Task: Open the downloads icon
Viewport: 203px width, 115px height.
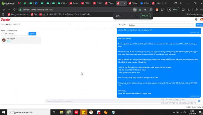Action: [x=188, y=10]
